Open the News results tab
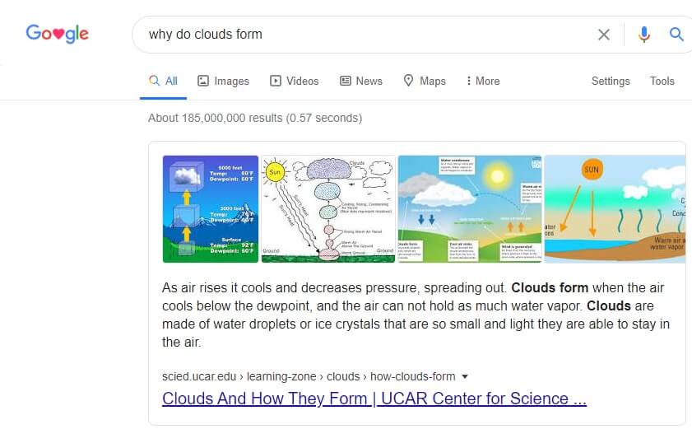Image resolution: width=692 pixels, height=429 pixels. (361, 81)
